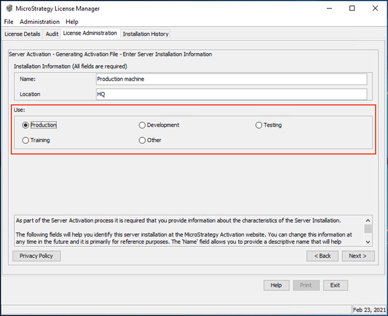Pick the Training radio button
The image size is (388, 316).
pos(26,140)
